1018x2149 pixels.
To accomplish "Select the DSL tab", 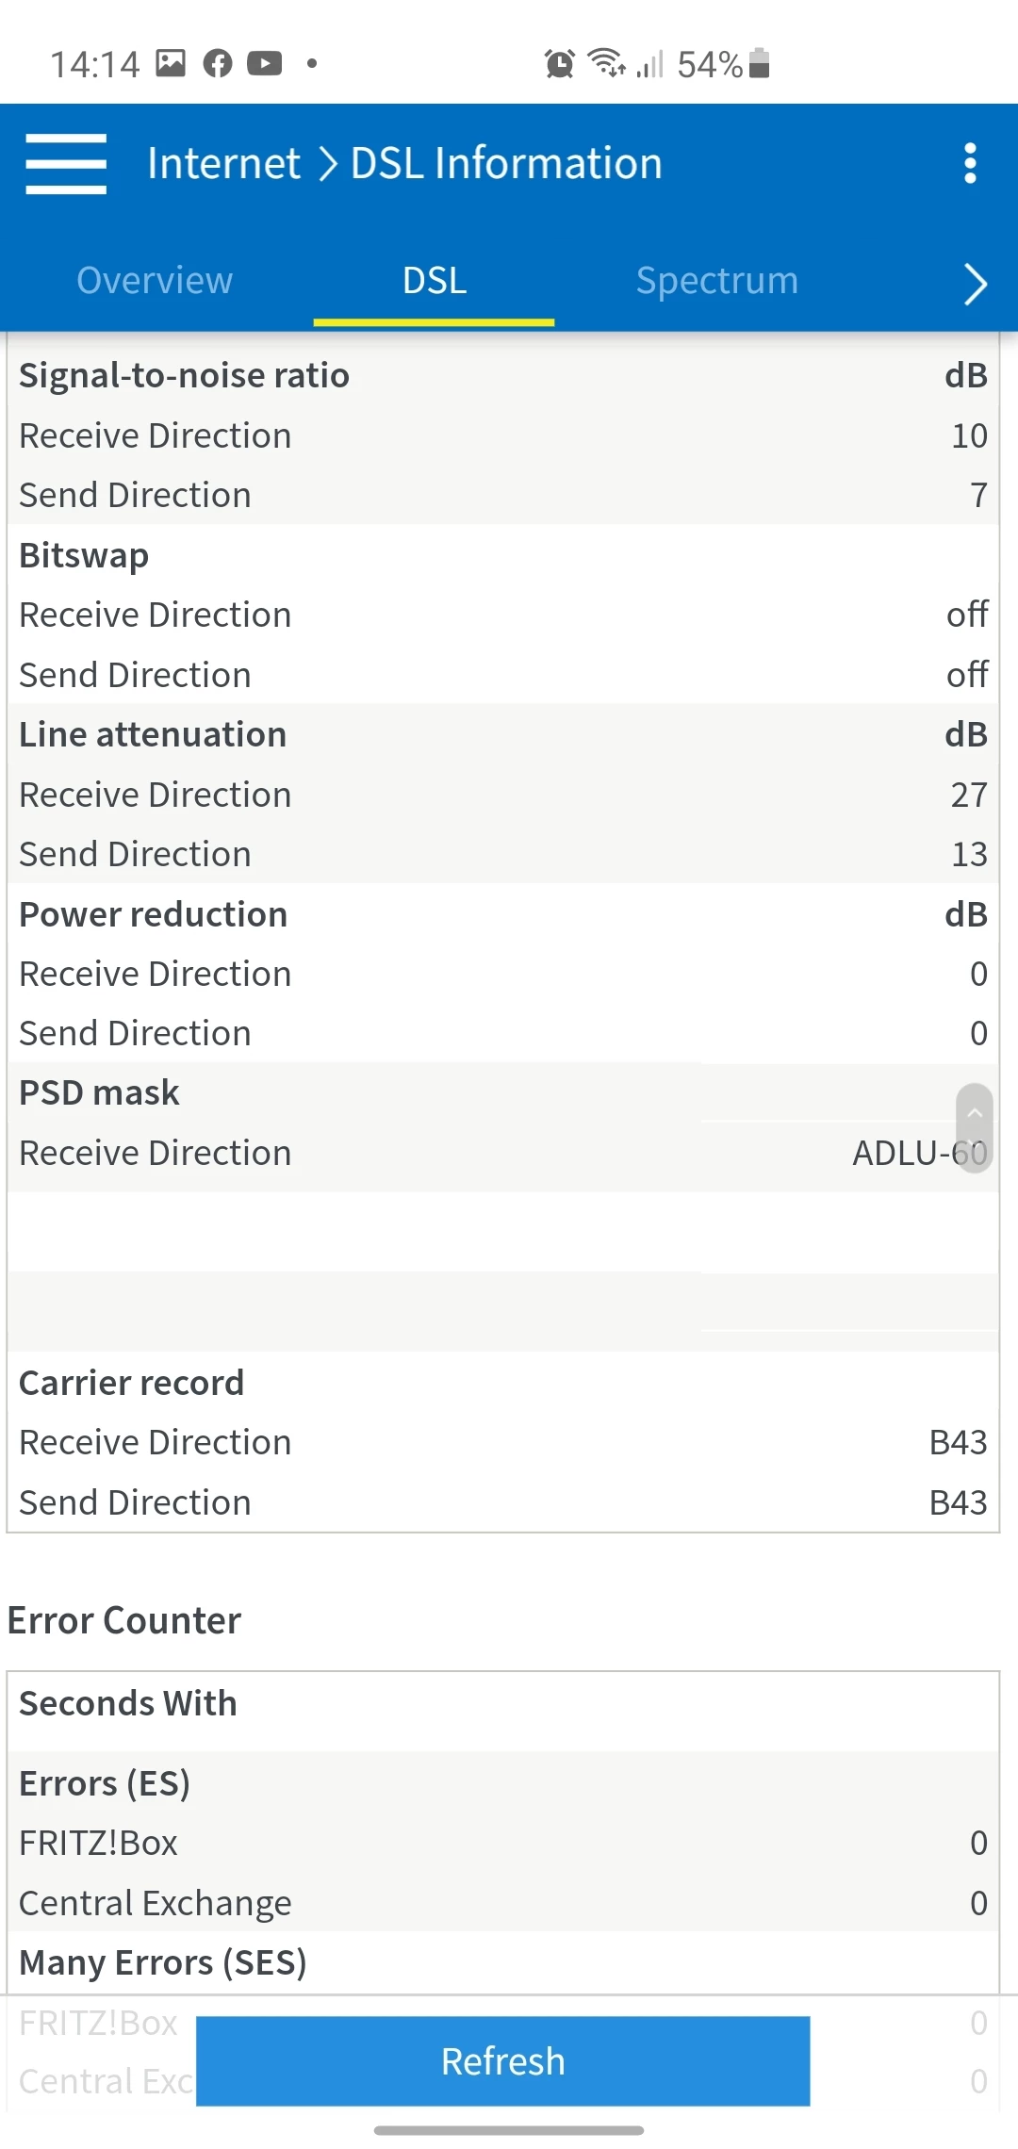I will point(435,281).
